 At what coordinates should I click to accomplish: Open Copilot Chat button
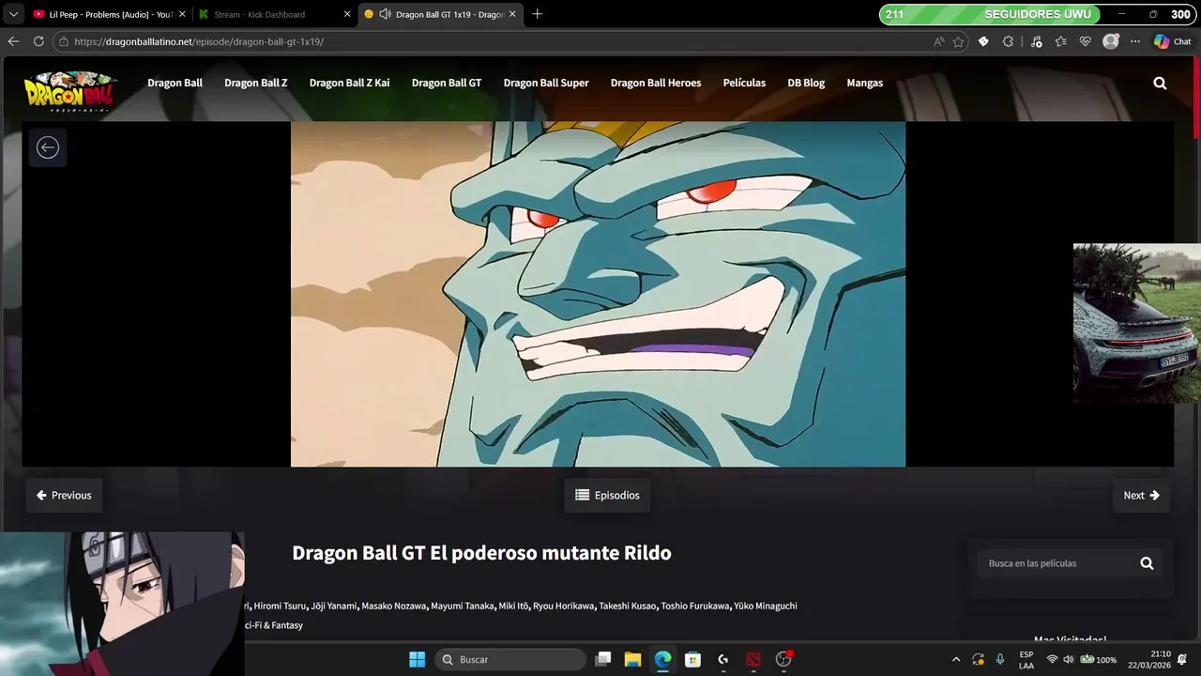[1173, 41]
